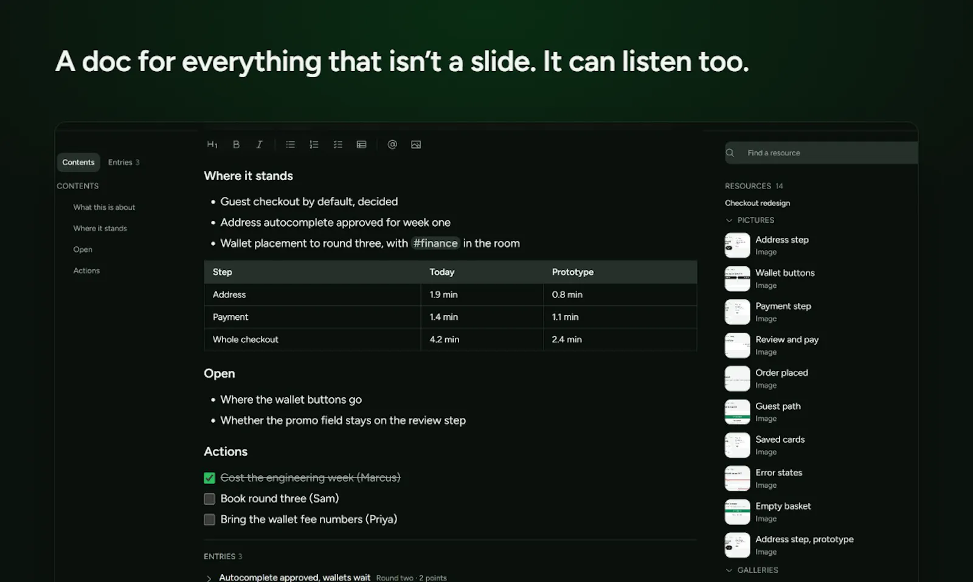Click the 2.4 min table cell
The width and height of the screenshot is (973, 582).
click(620, 339)
